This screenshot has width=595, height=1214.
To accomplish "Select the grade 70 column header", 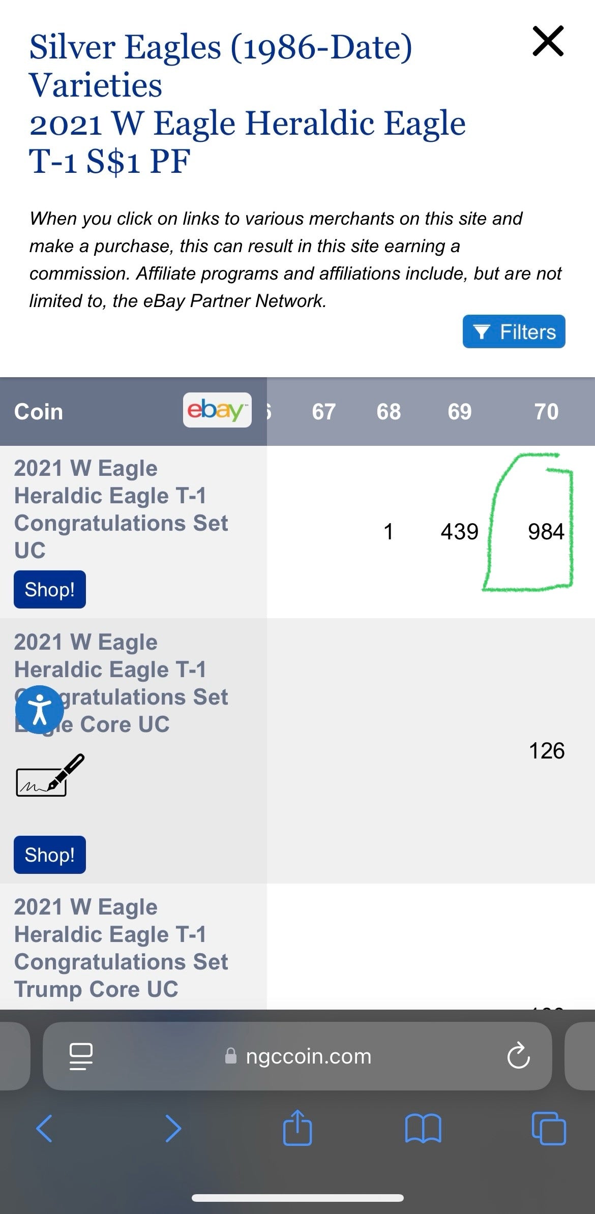I will [546, 412].
